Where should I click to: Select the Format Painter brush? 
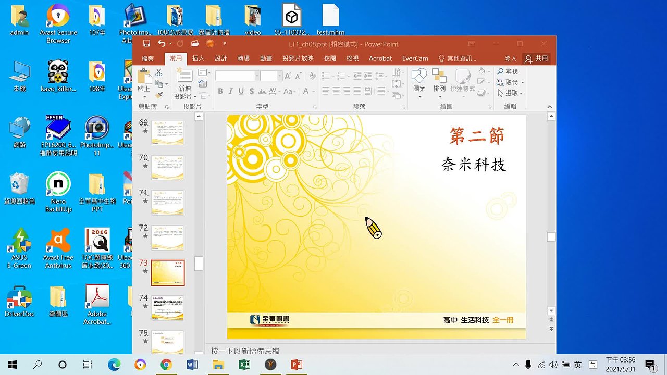tap(159, 95)
